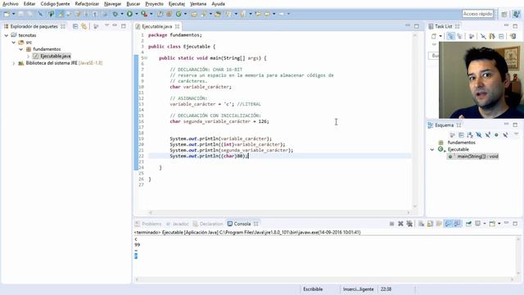Toggle Hide Static members in Esquema
Image resolution: width=524 pixels, height=295 pixels.
pyautogui.click(x=488, y=134)
